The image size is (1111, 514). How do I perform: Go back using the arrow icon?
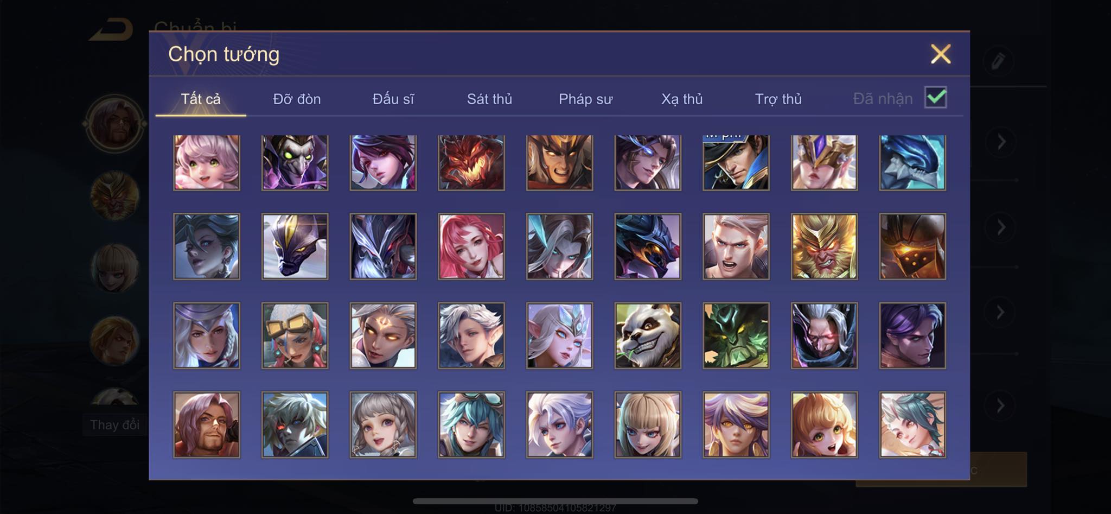tap(112, 30)
